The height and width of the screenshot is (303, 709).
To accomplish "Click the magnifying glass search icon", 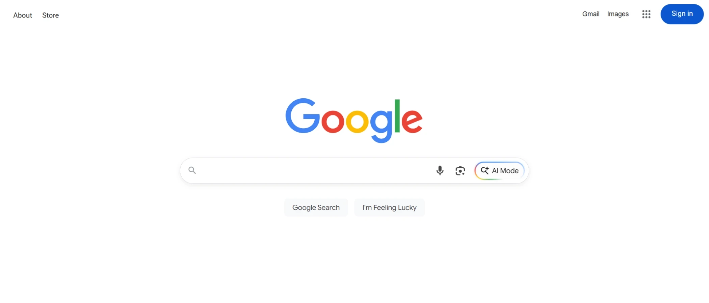I will coord(192,170).
